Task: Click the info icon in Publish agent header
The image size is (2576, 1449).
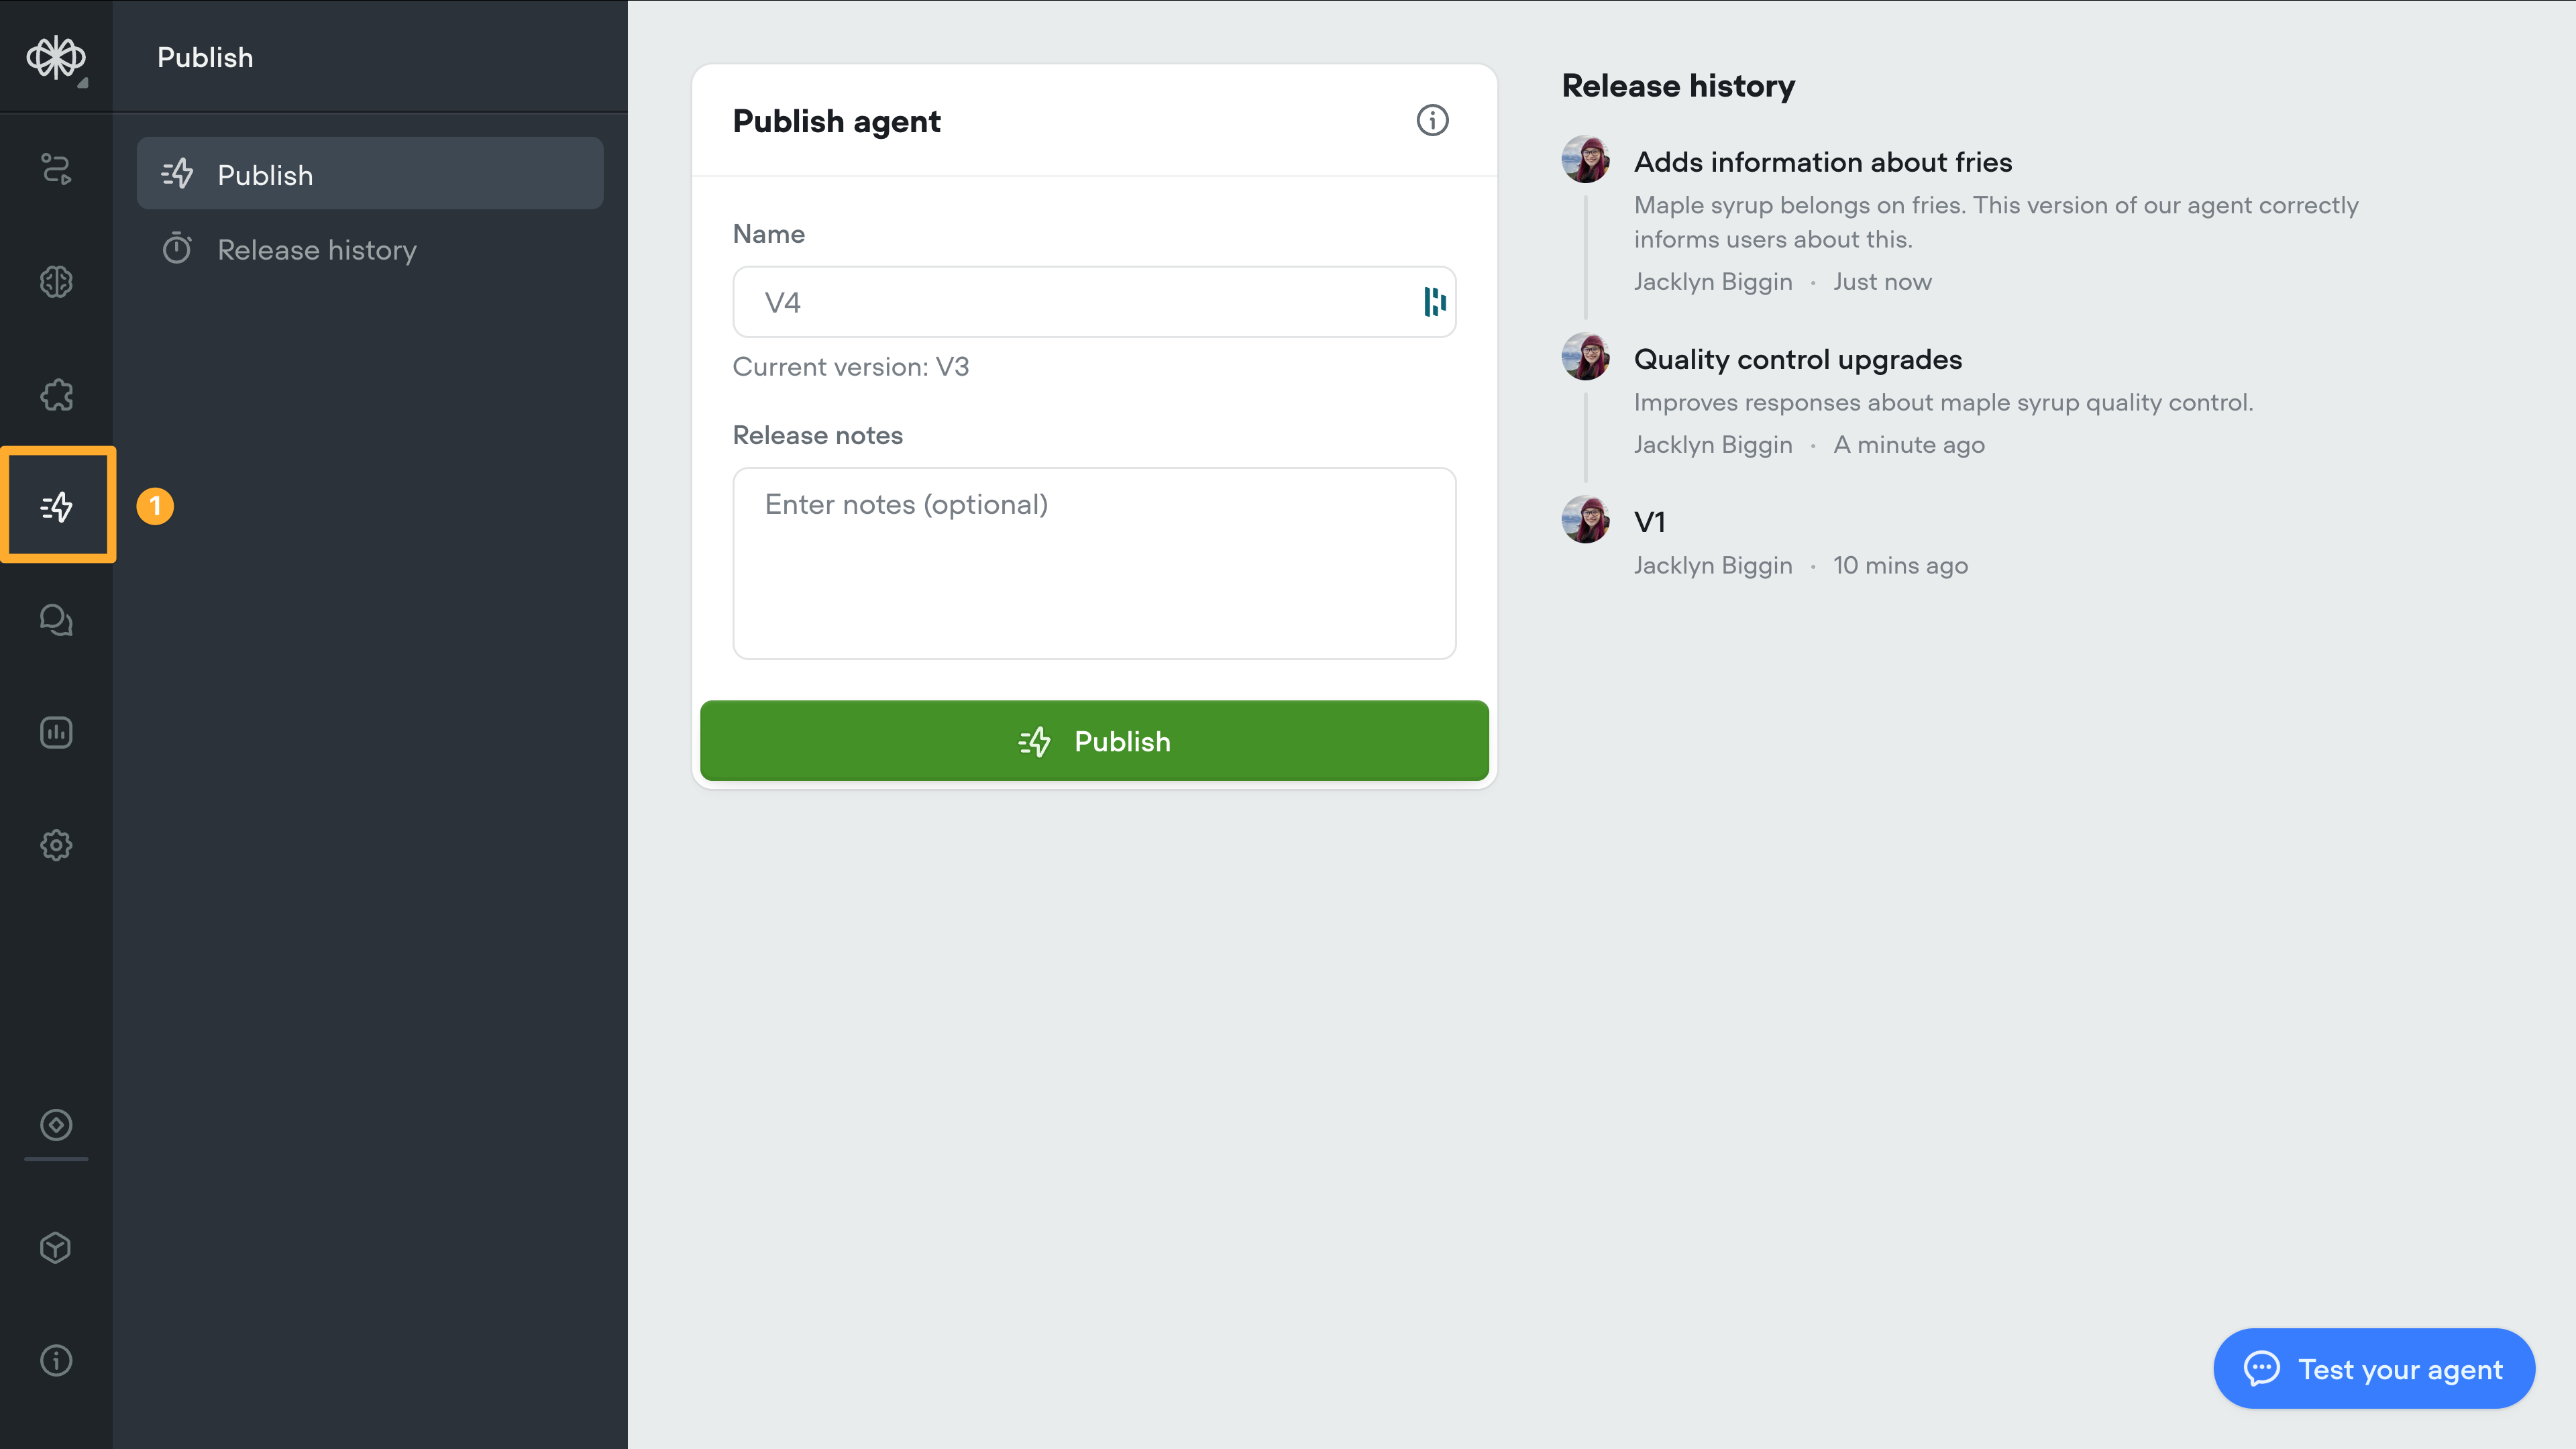Action: (x=1432, y=120)
